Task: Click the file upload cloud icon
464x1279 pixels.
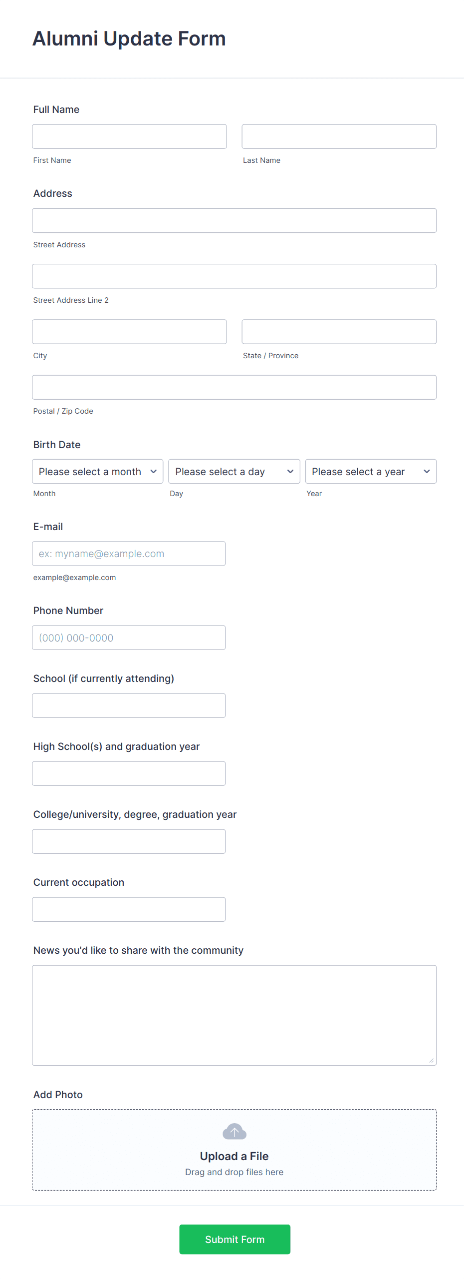Action: [234, 1131]
